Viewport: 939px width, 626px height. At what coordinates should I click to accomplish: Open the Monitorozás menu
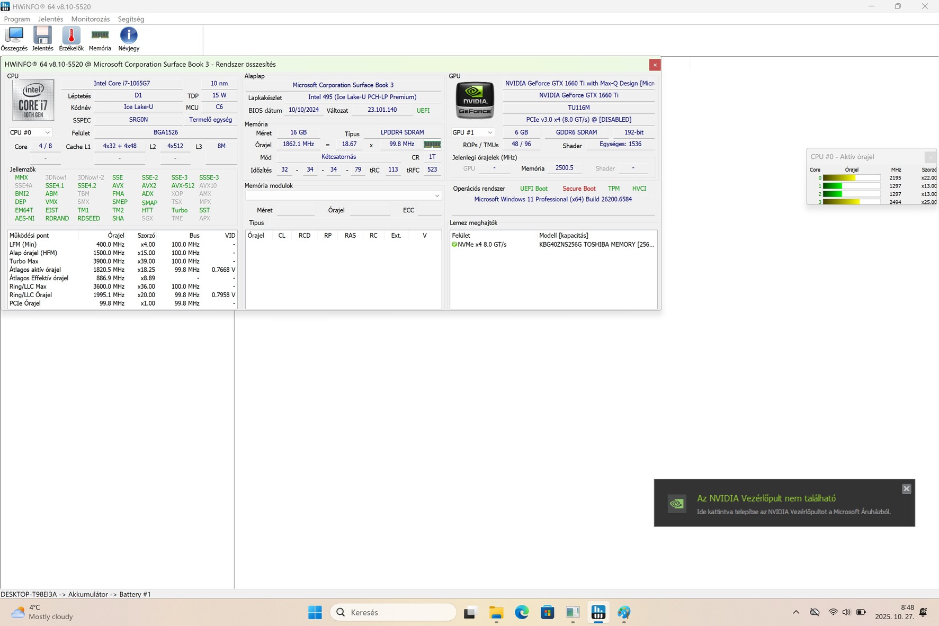[x=91, y=19]
